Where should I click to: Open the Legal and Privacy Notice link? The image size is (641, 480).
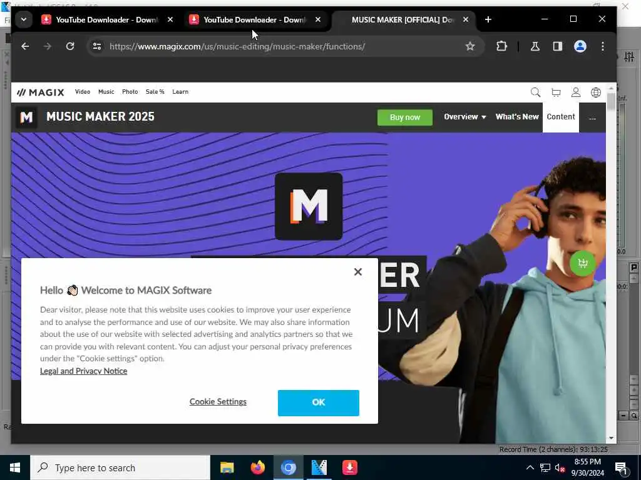83,371
